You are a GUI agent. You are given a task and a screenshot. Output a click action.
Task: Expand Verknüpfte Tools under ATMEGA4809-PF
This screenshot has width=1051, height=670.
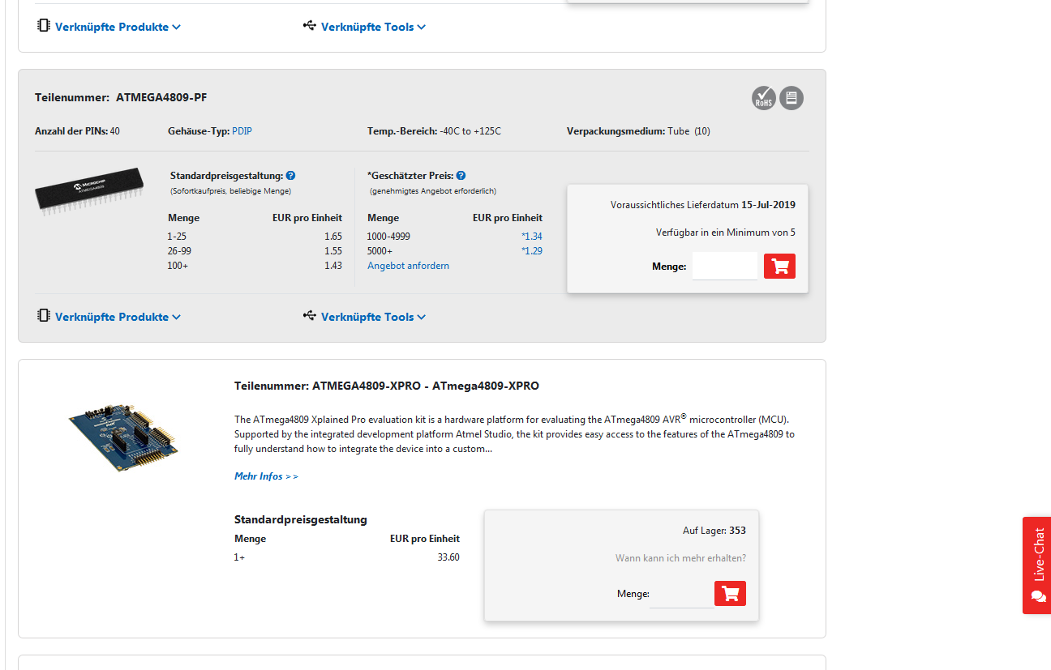[365, 317]
